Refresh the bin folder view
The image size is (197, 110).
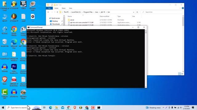point(137,12)
